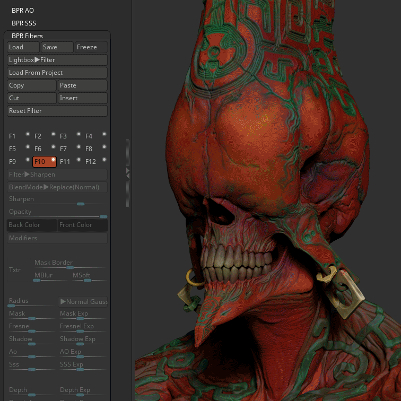Open Lightbox Filter browser
The image size is (401, 401).
[x=57, y=60]
